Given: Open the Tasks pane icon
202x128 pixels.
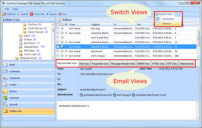Looking at the screenshot, I should [5, 85].
